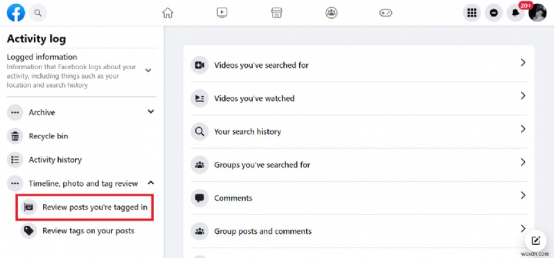Screen dimensions: 554x258
Task: Collapse Timeline, photo and tag review
Action: pos(151,183)
